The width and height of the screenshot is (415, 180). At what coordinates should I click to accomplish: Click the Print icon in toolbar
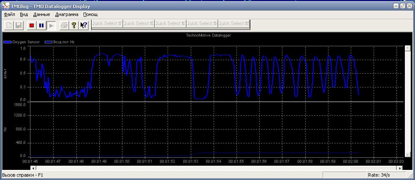[x=64, y=25]
